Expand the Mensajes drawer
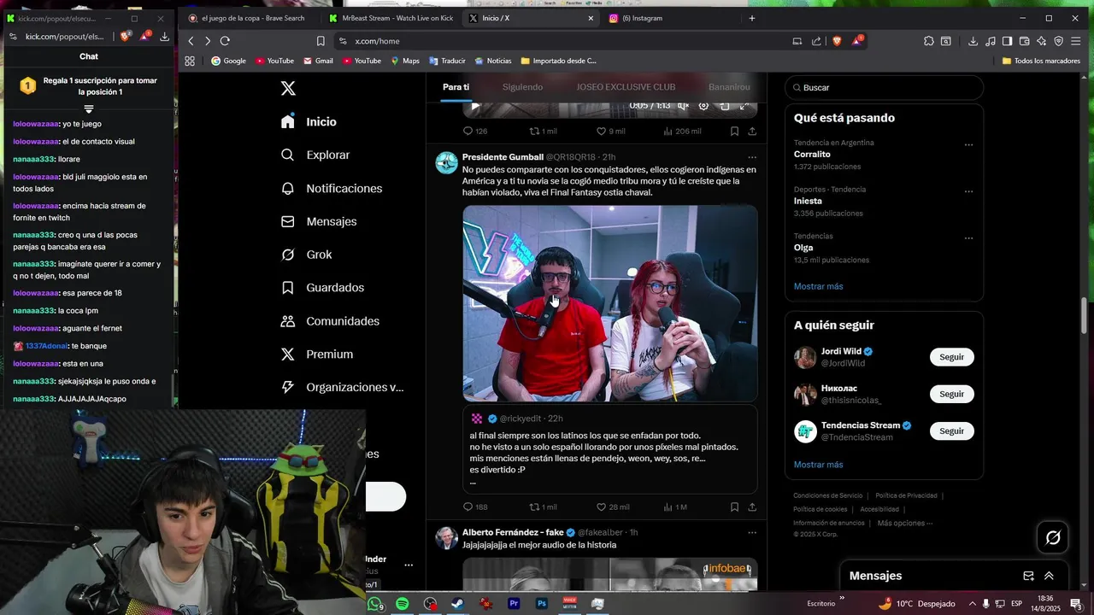Image resolution: width=1094 pixels, height=615 pixels. [x=1049, y=577]
